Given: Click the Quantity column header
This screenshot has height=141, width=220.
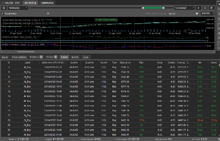Looking at the screenshot, I should pyautogui.click(x=89, y=63).
